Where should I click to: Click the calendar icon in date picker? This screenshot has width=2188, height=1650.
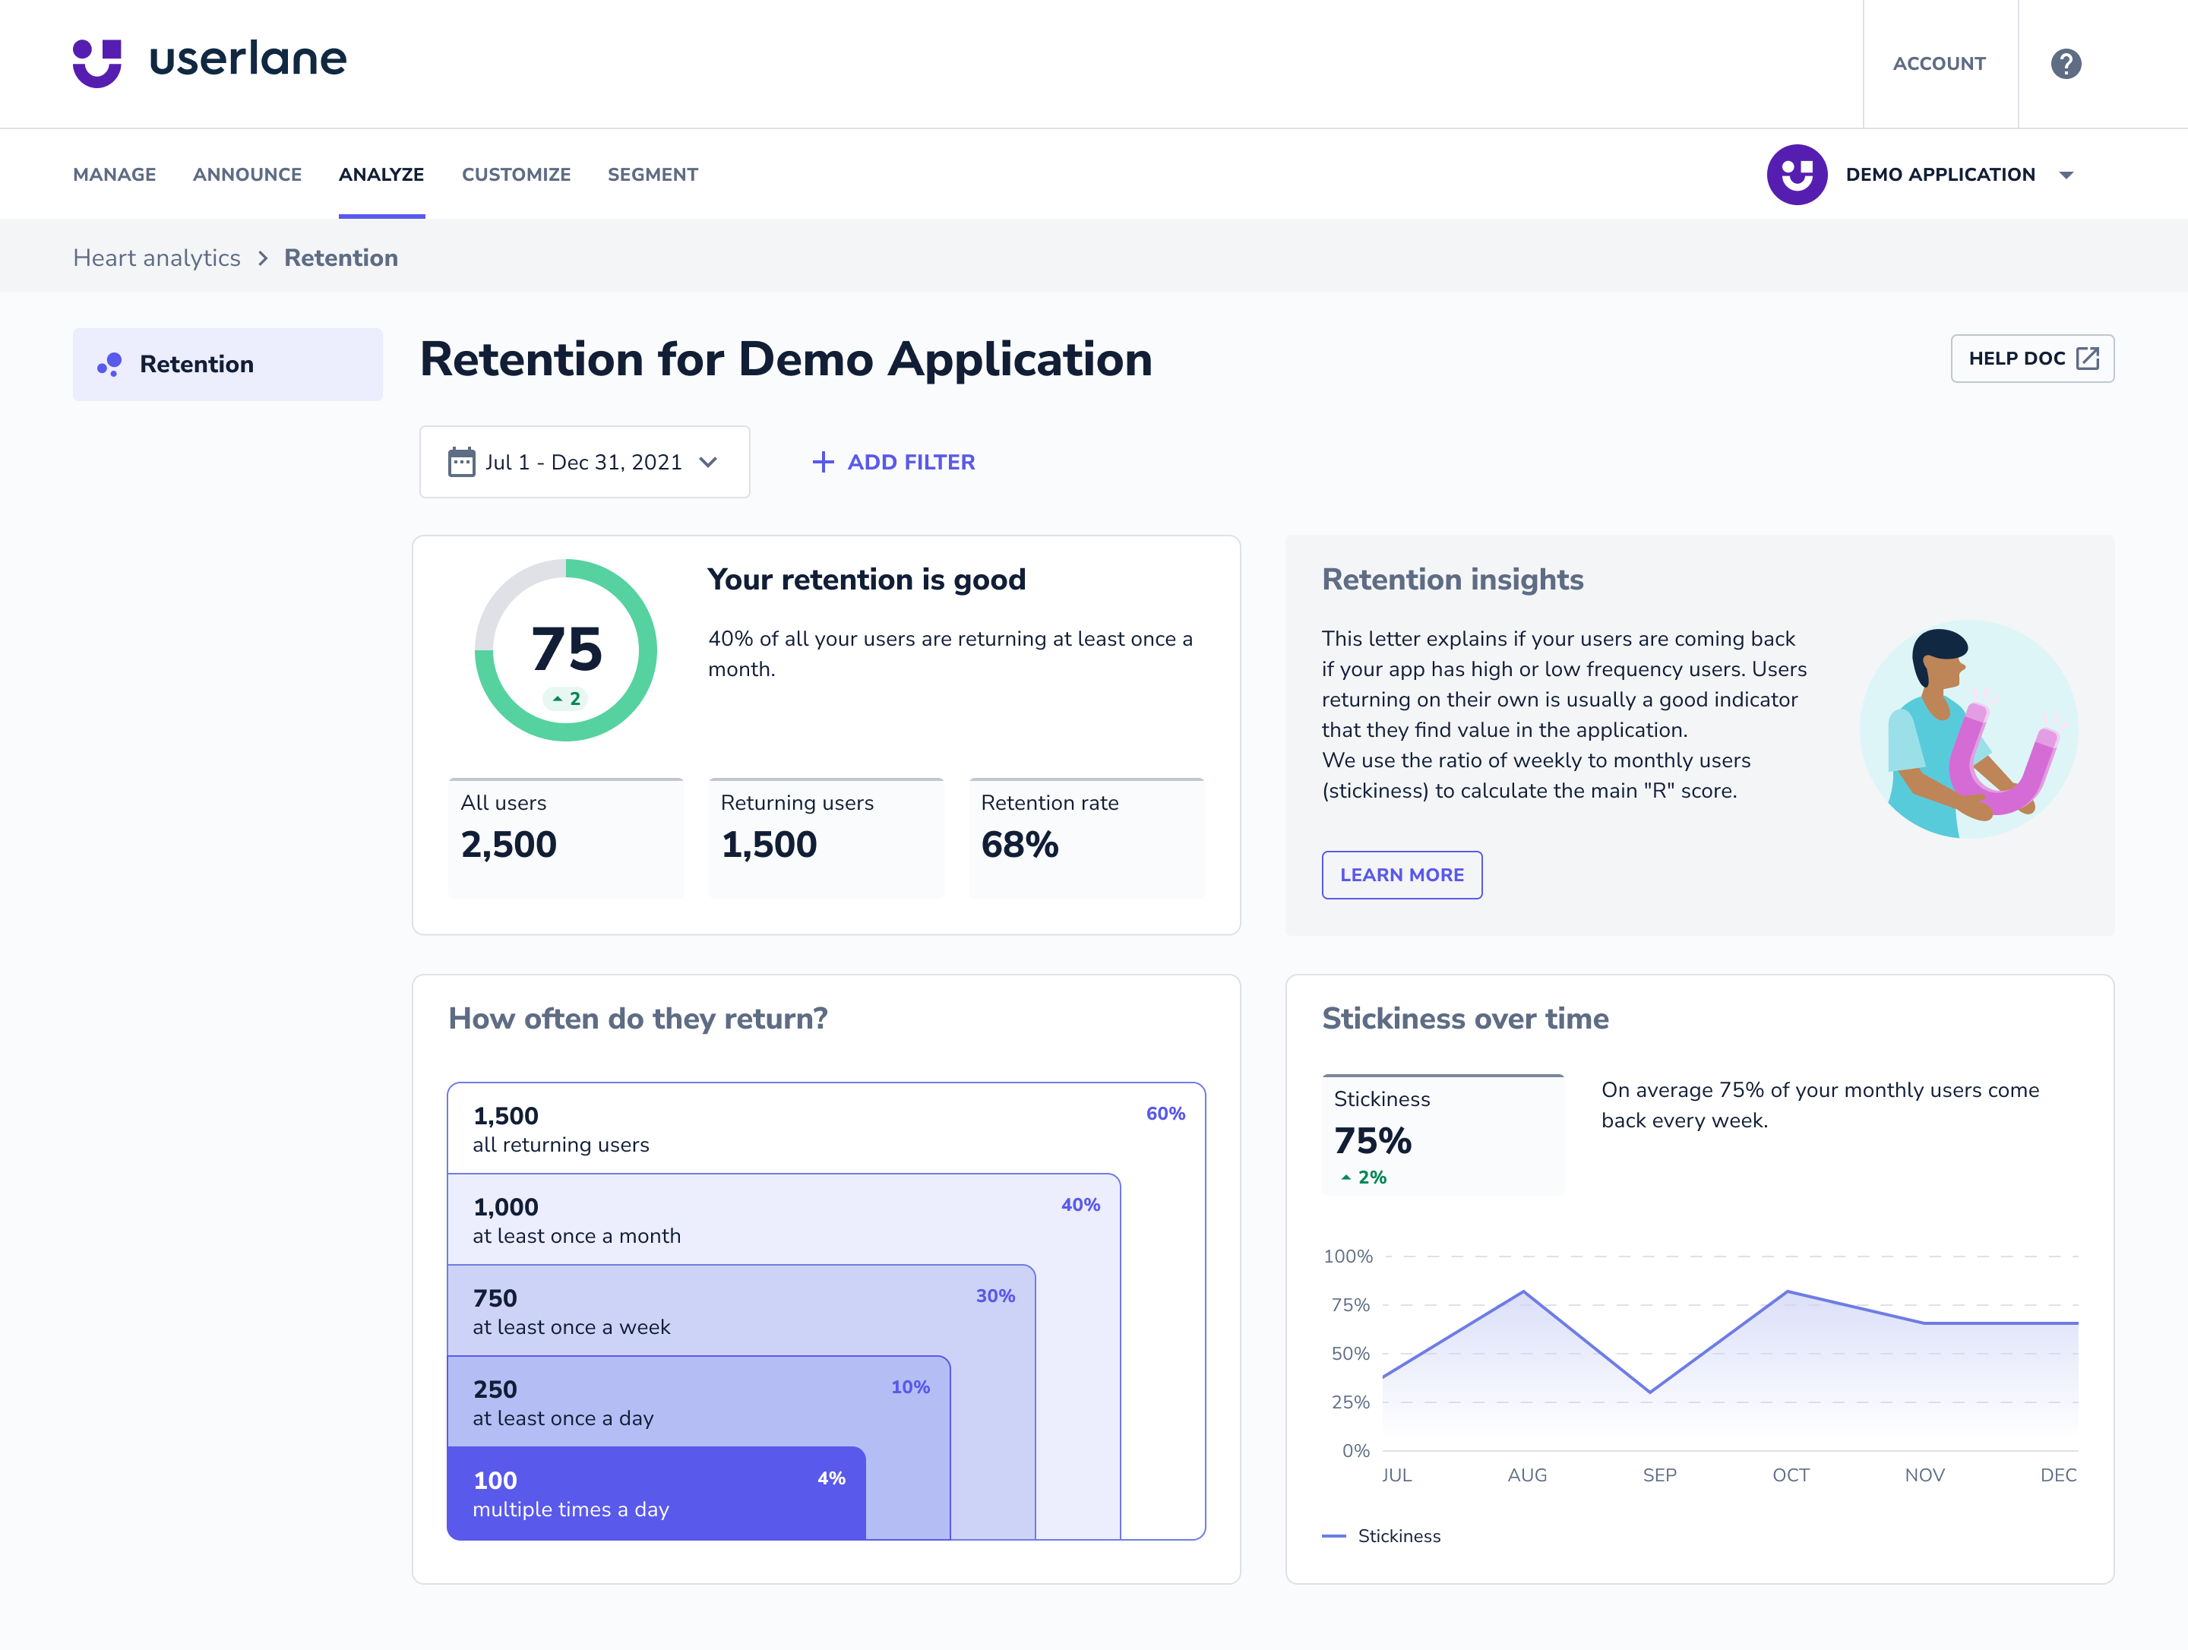(x=461, y=462)
